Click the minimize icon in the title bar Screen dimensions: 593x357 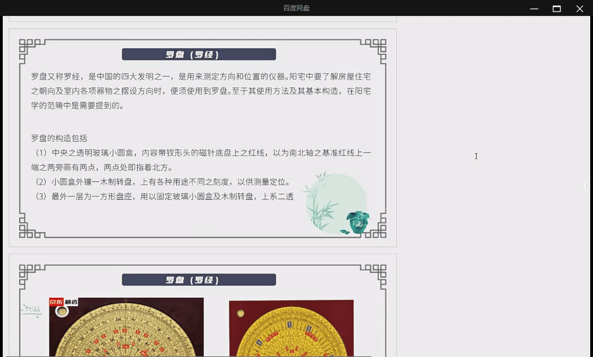coord(534,8)
